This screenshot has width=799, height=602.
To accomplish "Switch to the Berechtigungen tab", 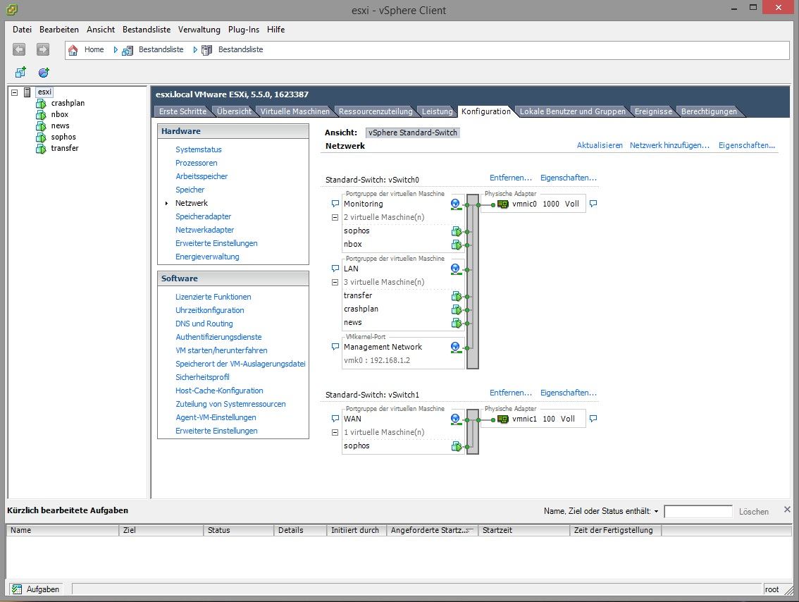I will (x=709, y=111).
